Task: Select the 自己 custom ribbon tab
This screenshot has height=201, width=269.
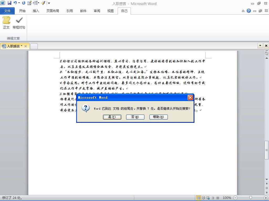Action: pyautogui.click(x=124, y=11)
